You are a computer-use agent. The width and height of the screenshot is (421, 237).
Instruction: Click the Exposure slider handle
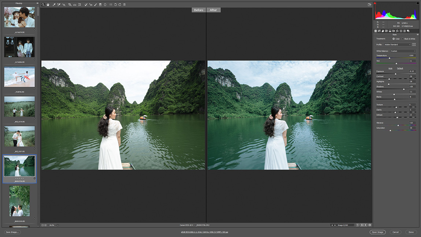coord(395,74)
